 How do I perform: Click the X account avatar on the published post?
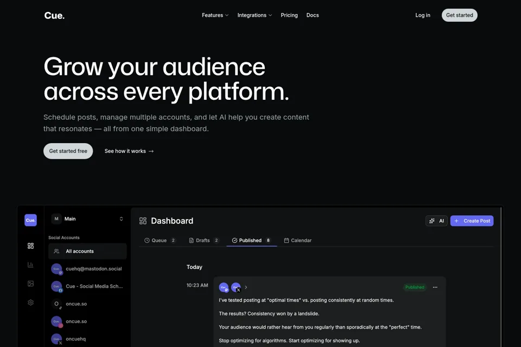(236, 287)
